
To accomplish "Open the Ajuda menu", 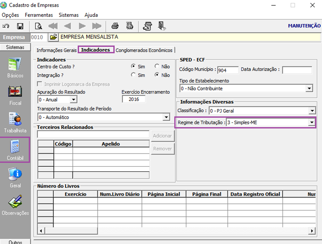I will [91, 15].
